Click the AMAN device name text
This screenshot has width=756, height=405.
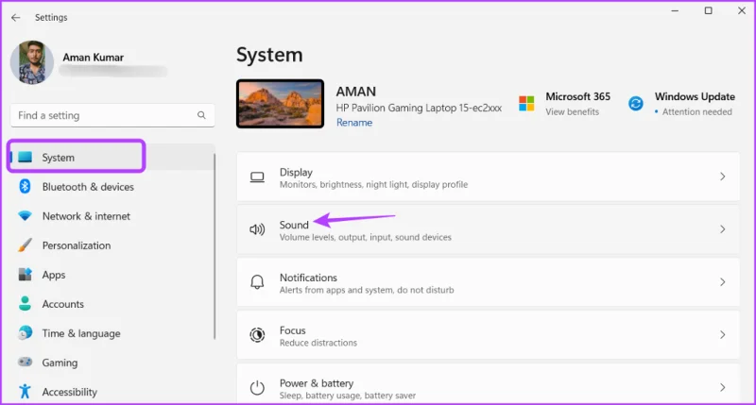(356, 92)
